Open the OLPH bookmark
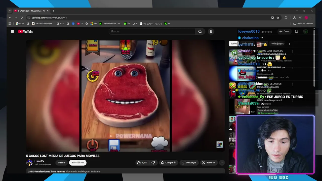 (20, 24)
